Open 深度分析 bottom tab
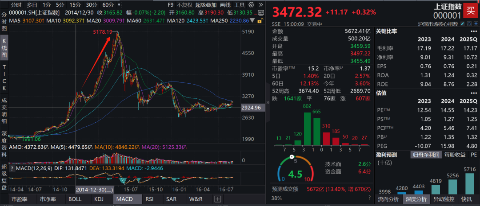Image resolution: width=480 pixels, height=206 pixels. (x=416, y=199)
